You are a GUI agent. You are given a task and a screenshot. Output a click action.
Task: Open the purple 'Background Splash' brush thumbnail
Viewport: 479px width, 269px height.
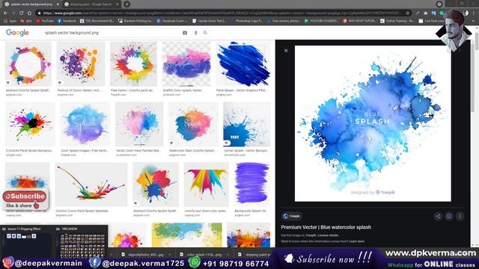point(251,185)
